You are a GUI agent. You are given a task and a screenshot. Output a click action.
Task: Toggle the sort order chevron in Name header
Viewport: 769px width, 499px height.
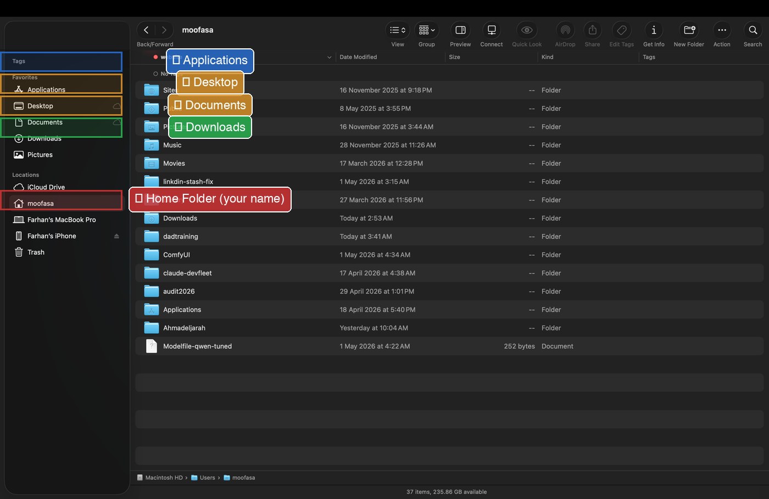coord(329,57)
